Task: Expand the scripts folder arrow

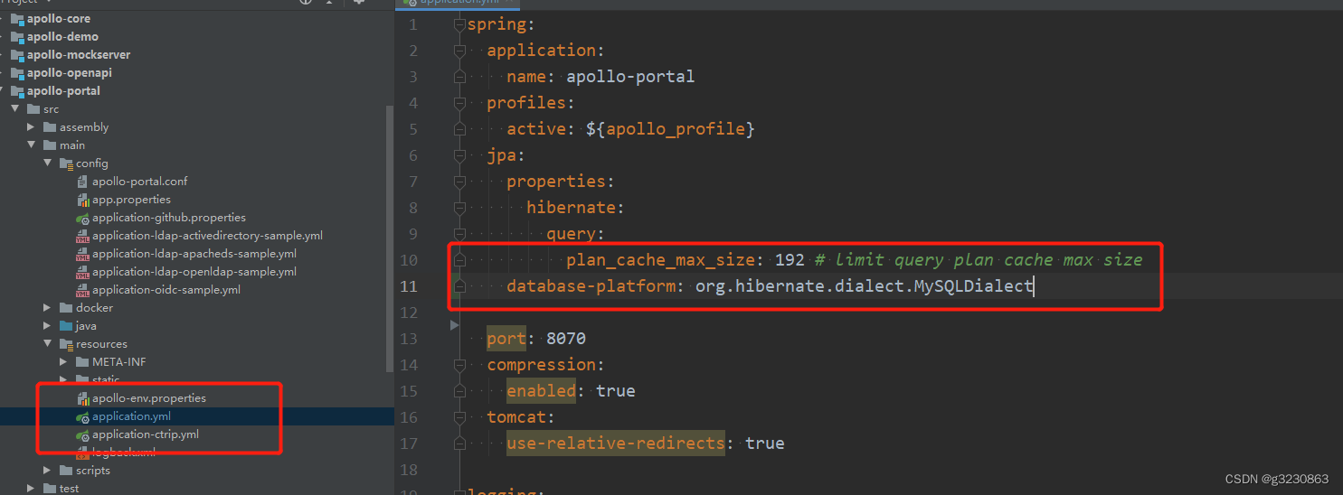Action: (x=47, y=470)
